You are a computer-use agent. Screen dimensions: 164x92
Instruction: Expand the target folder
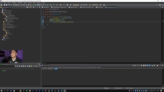click(3, 37)
